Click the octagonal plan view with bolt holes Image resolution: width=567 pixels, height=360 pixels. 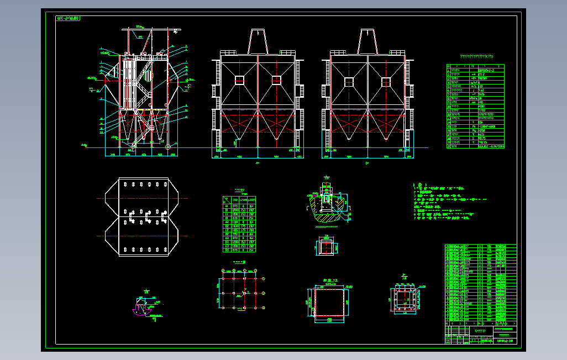coord(141,217)
